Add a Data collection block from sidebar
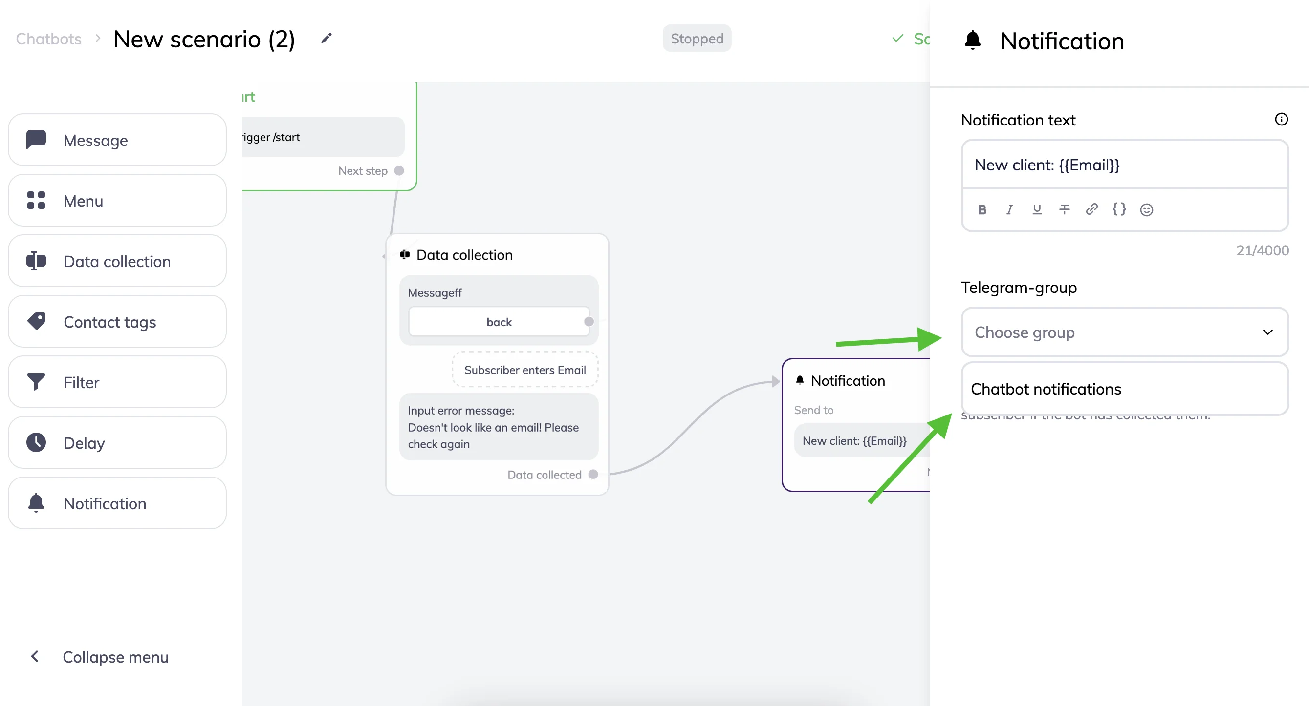The height and width of the screenshot is (706, 1309). click(x=117, y=261)
